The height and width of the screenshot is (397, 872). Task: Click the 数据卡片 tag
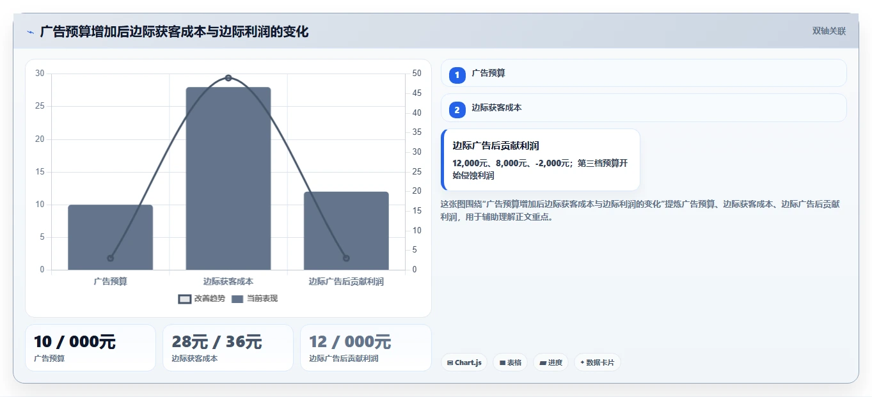pyautogui.click(x=597, y=362)
